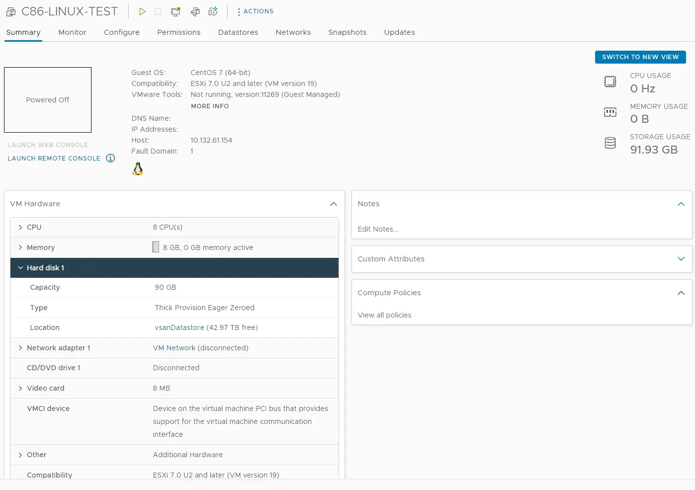The width and height of the screenshot is (695, 490).
Task: Click the edit settings icon in toolbar
Action: pos(195,11)
